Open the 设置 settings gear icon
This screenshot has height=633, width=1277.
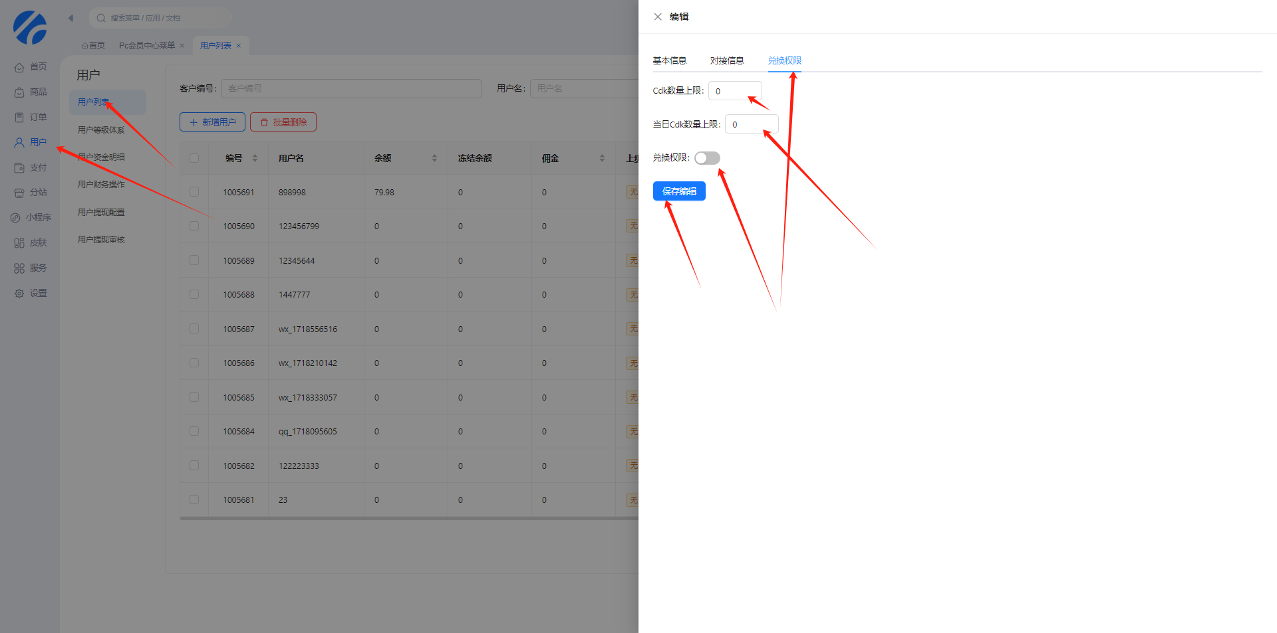click(19, 294)
